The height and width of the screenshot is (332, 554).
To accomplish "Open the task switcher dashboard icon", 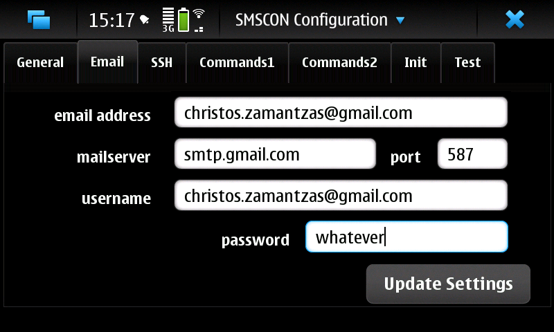I will coord(39,19).
